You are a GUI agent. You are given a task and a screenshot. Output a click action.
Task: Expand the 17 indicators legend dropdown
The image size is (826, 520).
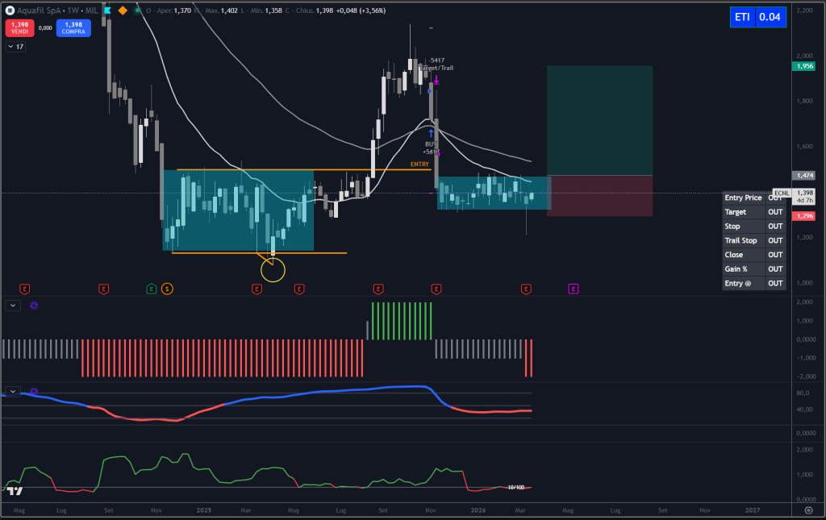click(15, 47)
